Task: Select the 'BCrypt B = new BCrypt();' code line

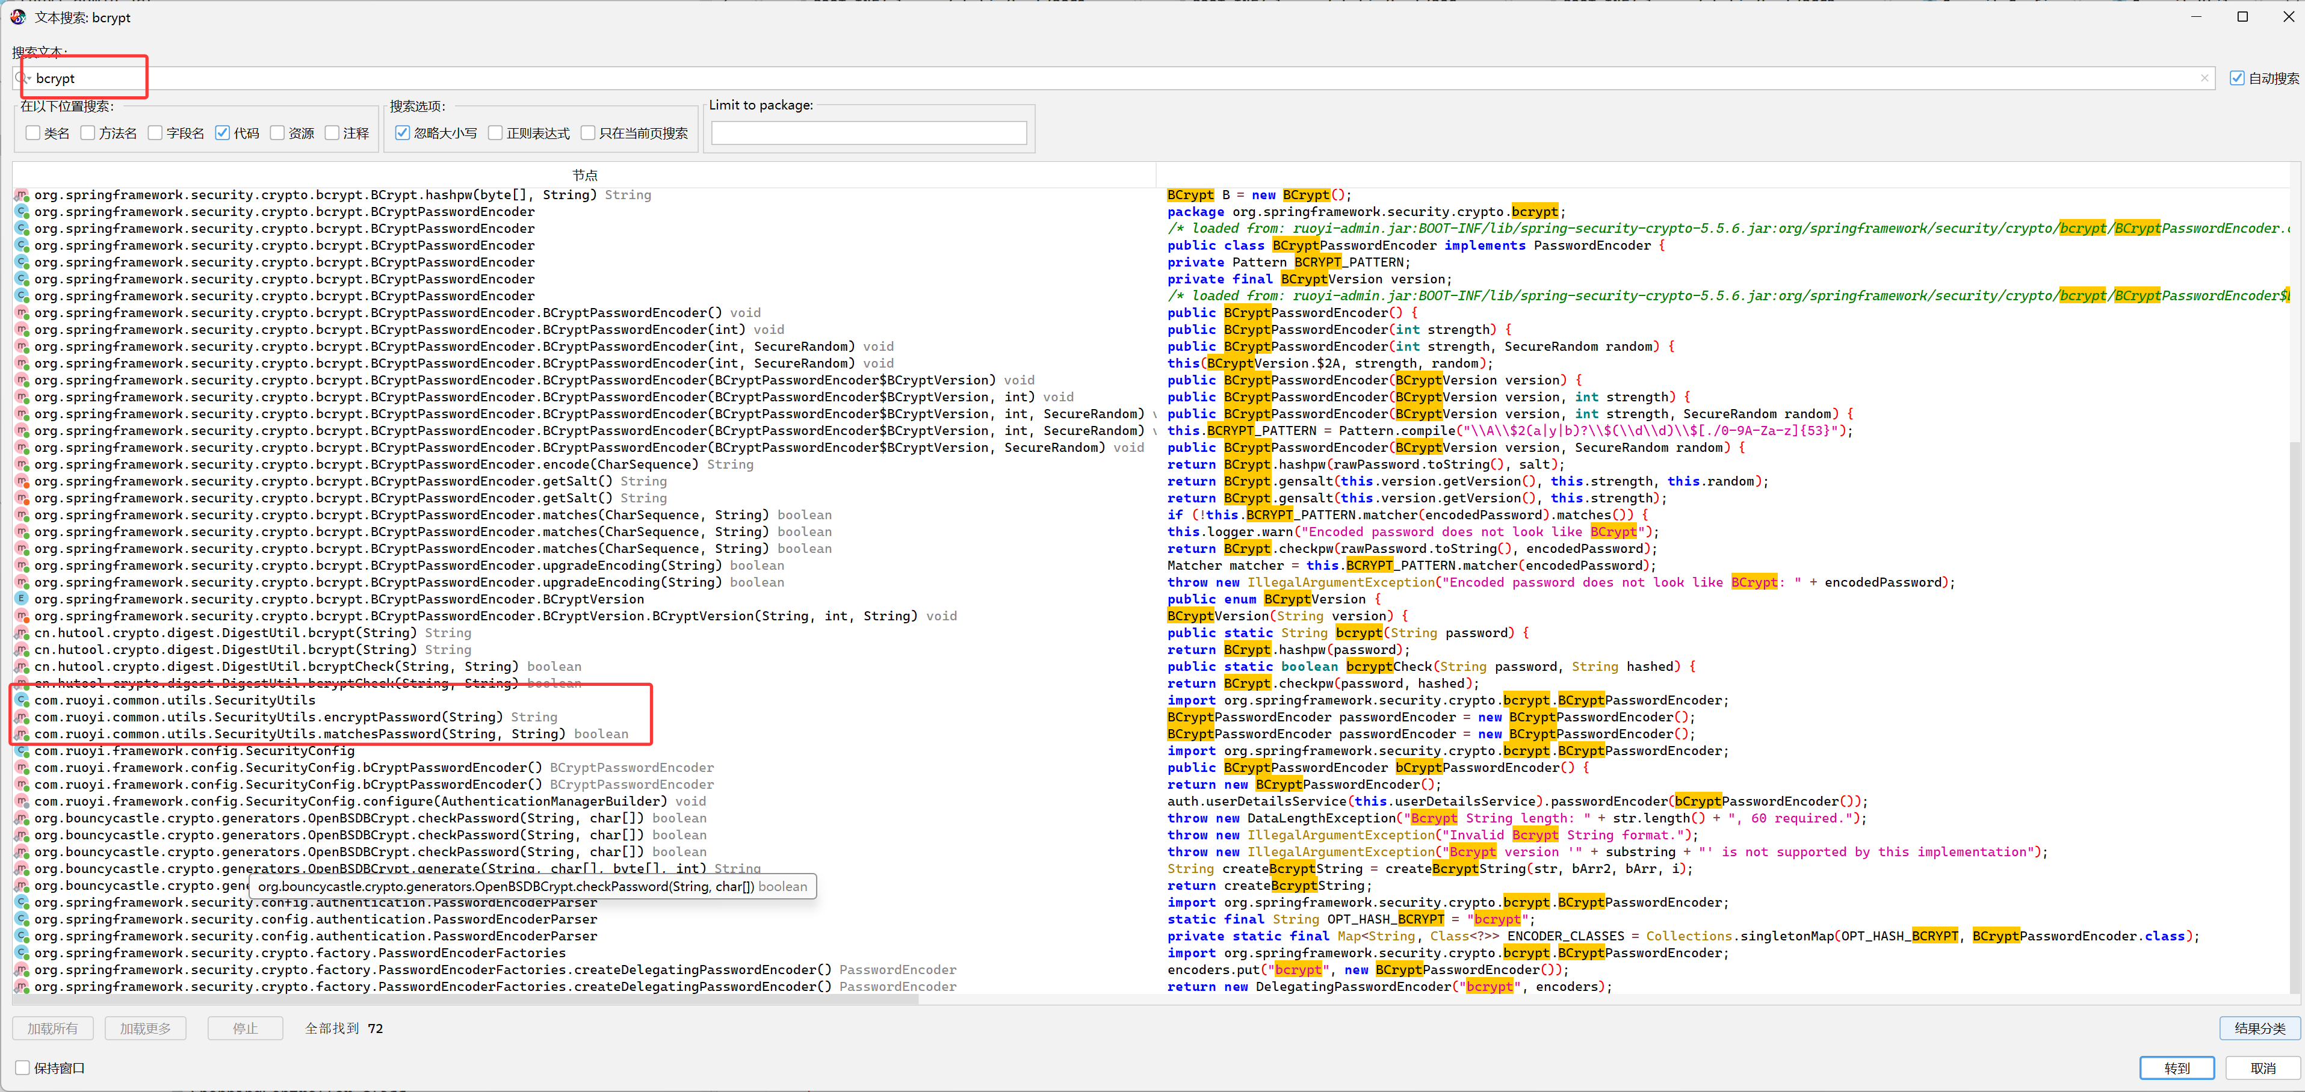Action: coord(1259,195)
